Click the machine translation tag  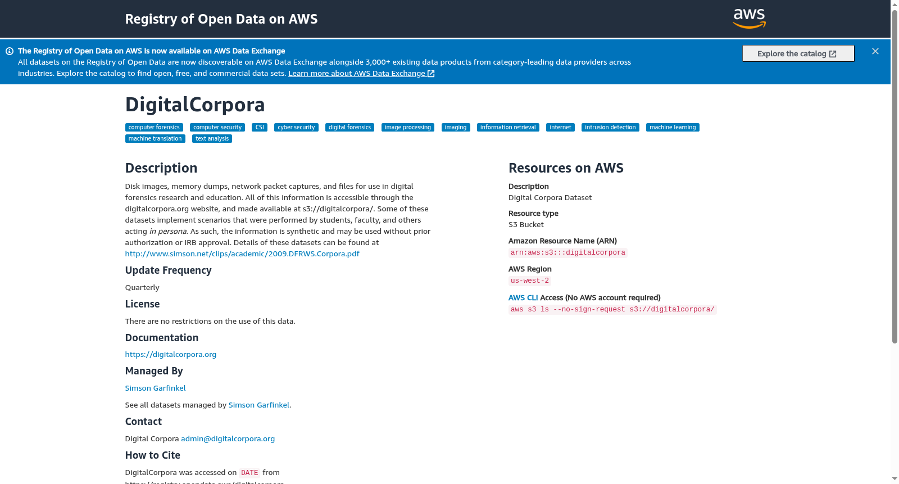155,139
